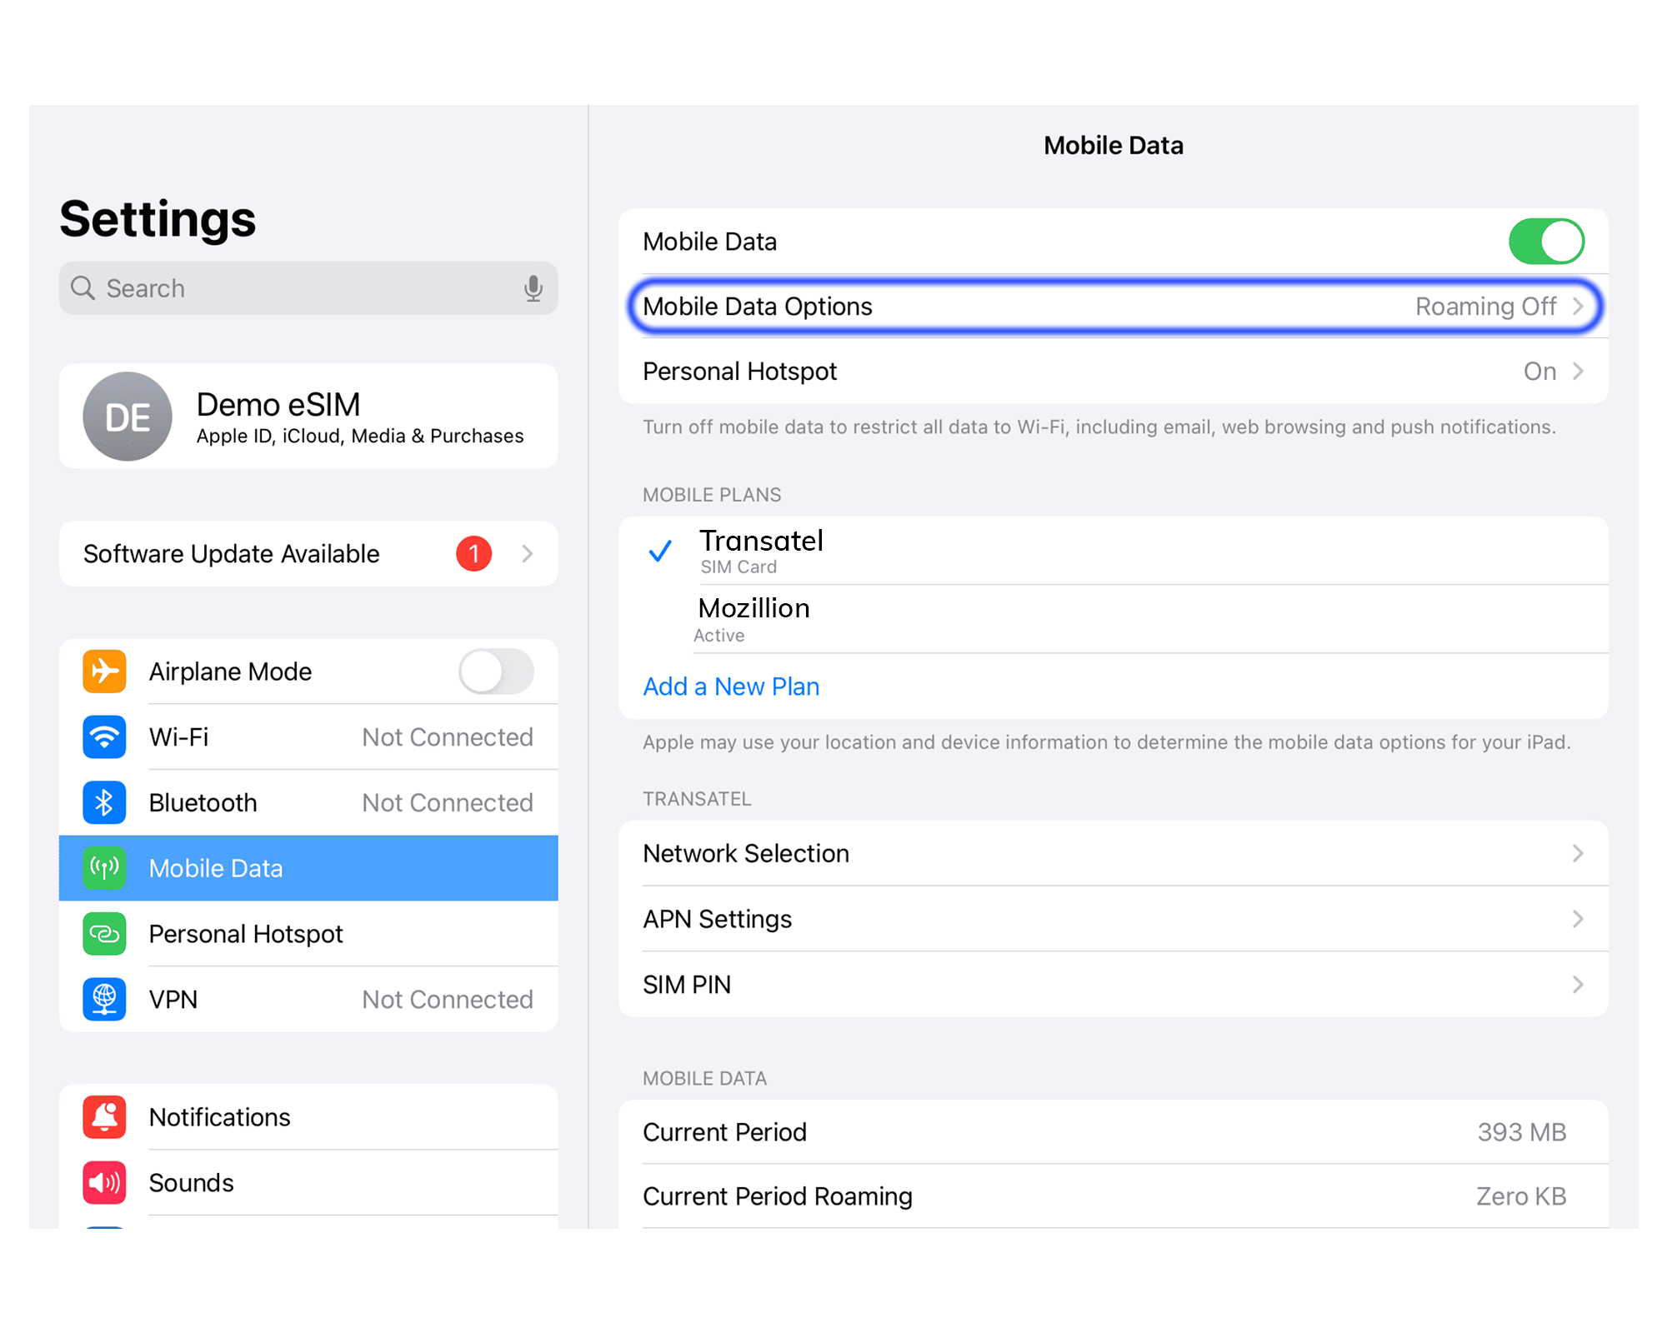Tap the red Notifications bell icon
Screen dimensions: 1667x1333
coord(104,1116)
